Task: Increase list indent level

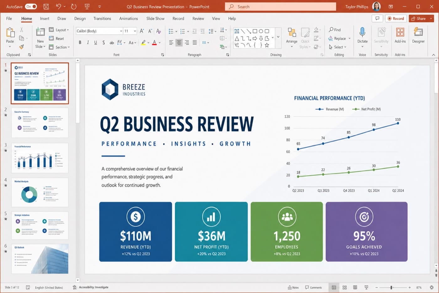Action: [x=203, y=31]
